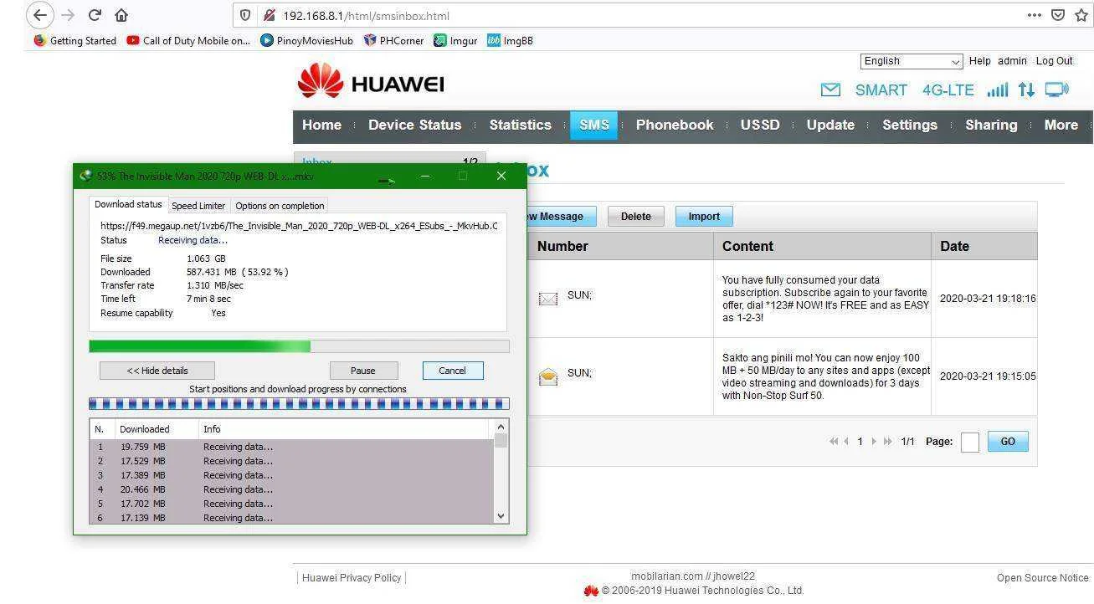Viewport: 1094px width, 604px height.
Task: Click the unread envelope icon for data-consumed message
Action: [x=547, y=298]
